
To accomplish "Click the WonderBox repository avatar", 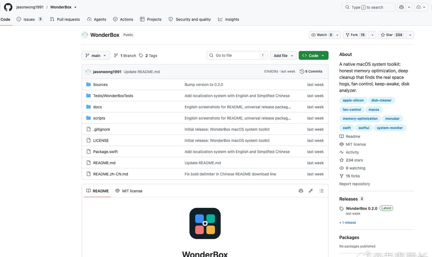I will click(x=85, y=35).
